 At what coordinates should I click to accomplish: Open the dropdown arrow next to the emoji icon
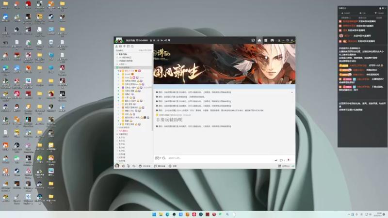click(x=161, y=158)
